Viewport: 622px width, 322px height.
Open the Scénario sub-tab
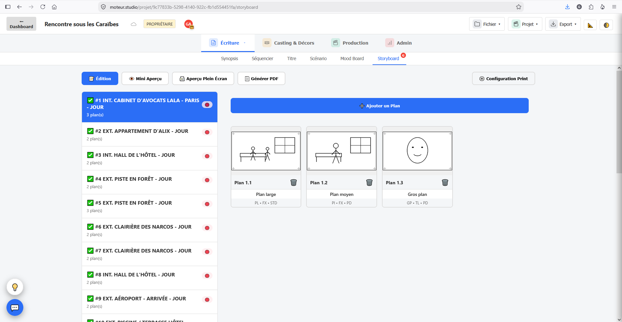point(318,59)
